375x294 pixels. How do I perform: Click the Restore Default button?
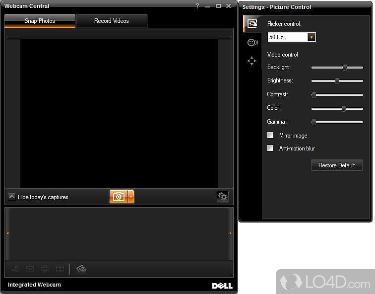(x=336, y=165)
